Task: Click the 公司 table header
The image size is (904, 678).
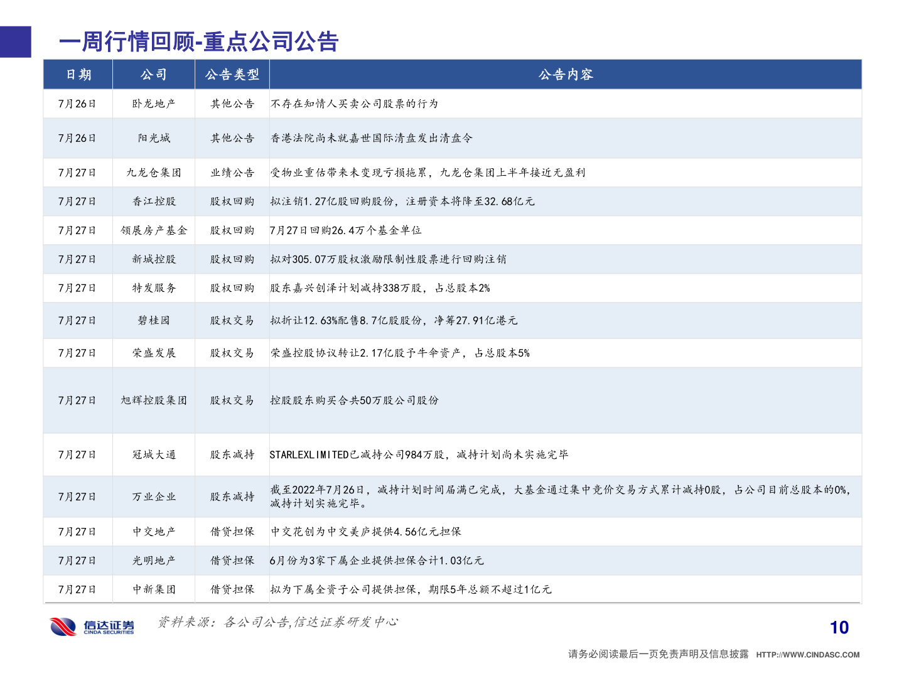Action: 154,74
